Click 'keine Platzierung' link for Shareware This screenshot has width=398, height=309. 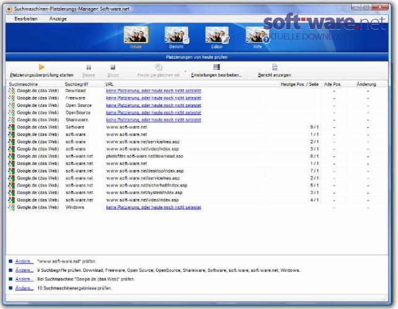click(x=154, y=120)
